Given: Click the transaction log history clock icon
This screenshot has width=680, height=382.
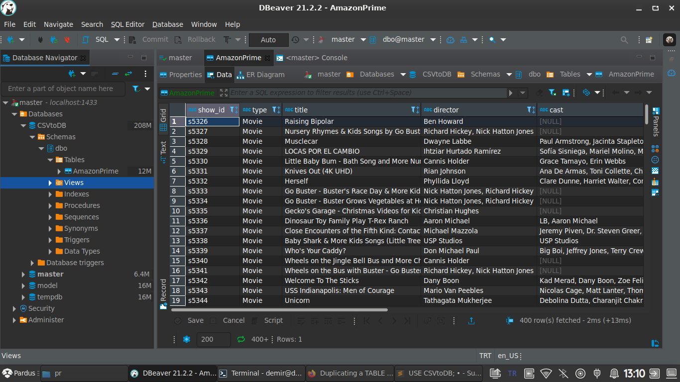Looking at the screenshot, I should [296, 40].
